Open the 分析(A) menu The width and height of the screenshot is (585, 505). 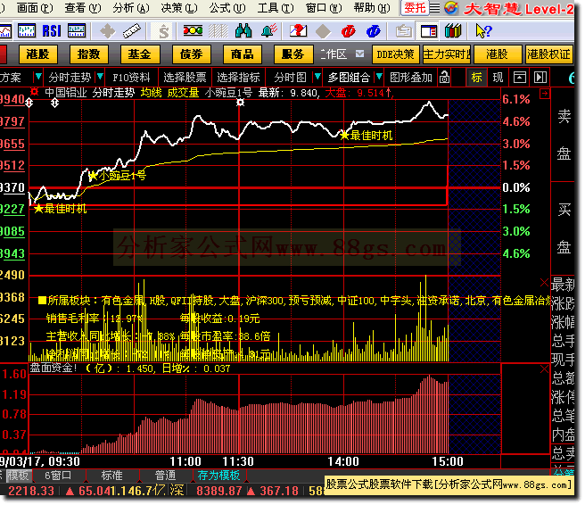click(x=131, y=8)
